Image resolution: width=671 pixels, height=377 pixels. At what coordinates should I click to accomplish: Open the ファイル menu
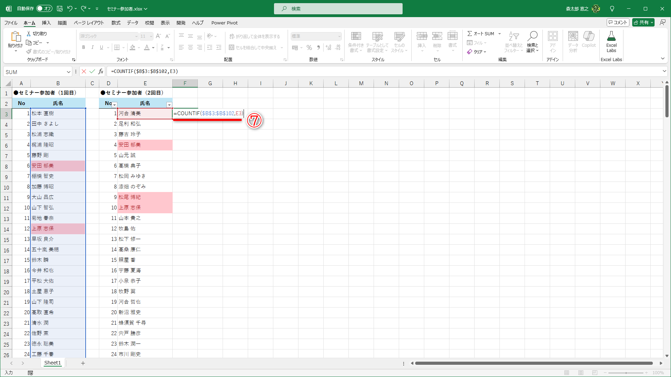10,23
